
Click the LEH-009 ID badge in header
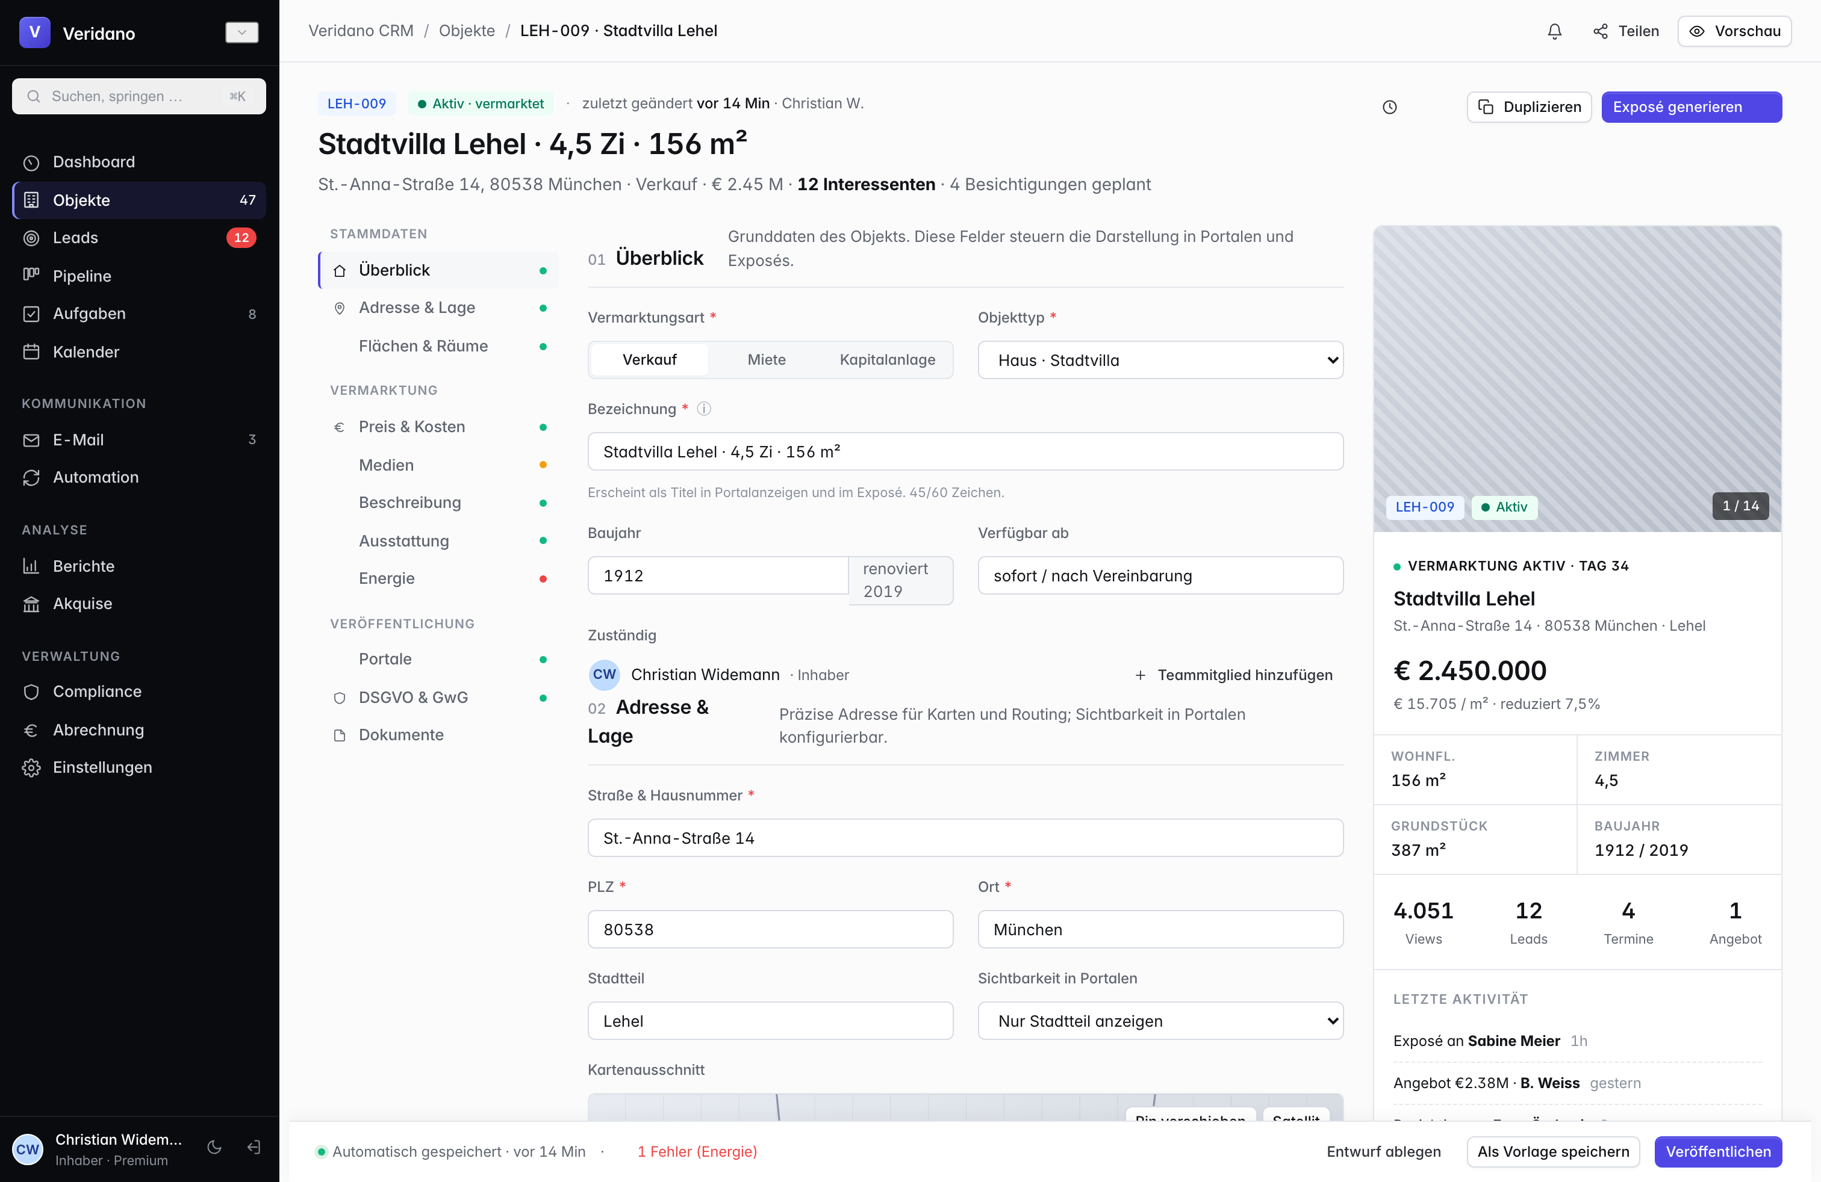click(356, 104)
